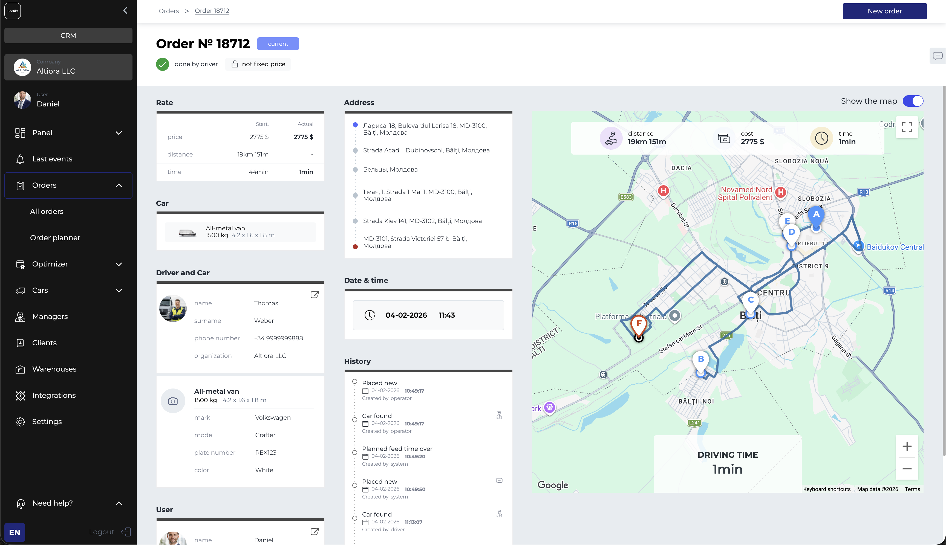Viewport: 946px width, 545px height.
Task: Click the plate number REX123
Action: pos(266,453)
